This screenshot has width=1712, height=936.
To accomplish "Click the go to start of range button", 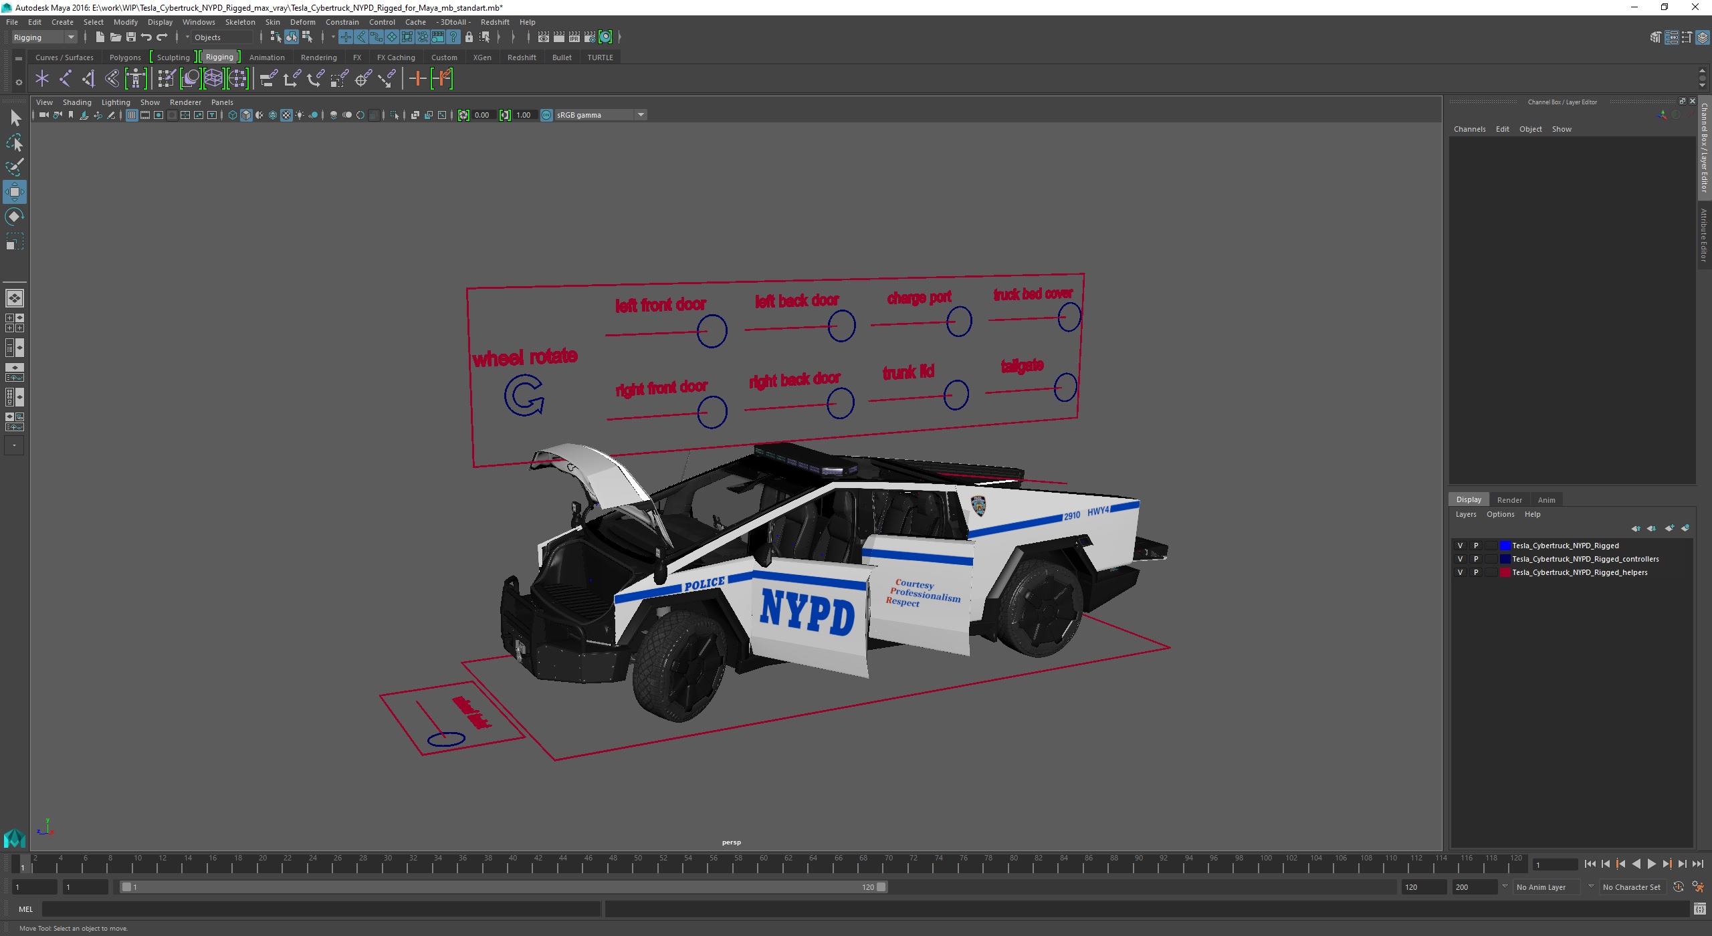I will (1590, 864).
